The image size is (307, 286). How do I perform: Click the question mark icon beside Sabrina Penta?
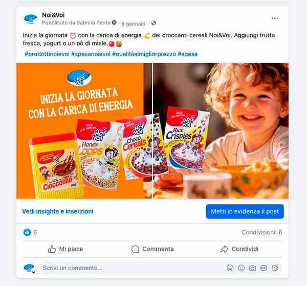[x=114, y=23]
